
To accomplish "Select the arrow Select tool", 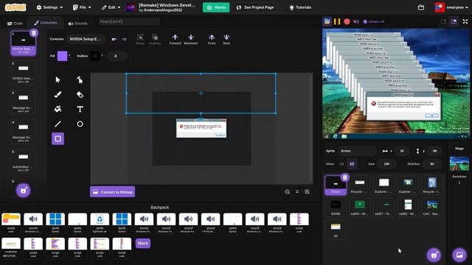I will (58, 79).
